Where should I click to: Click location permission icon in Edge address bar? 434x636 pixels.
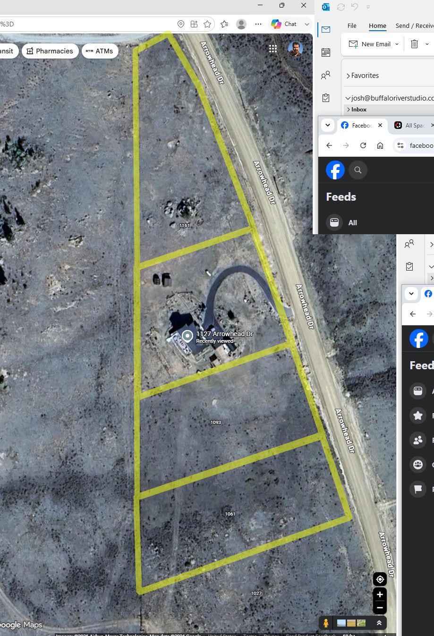click(x=181, y=24)
